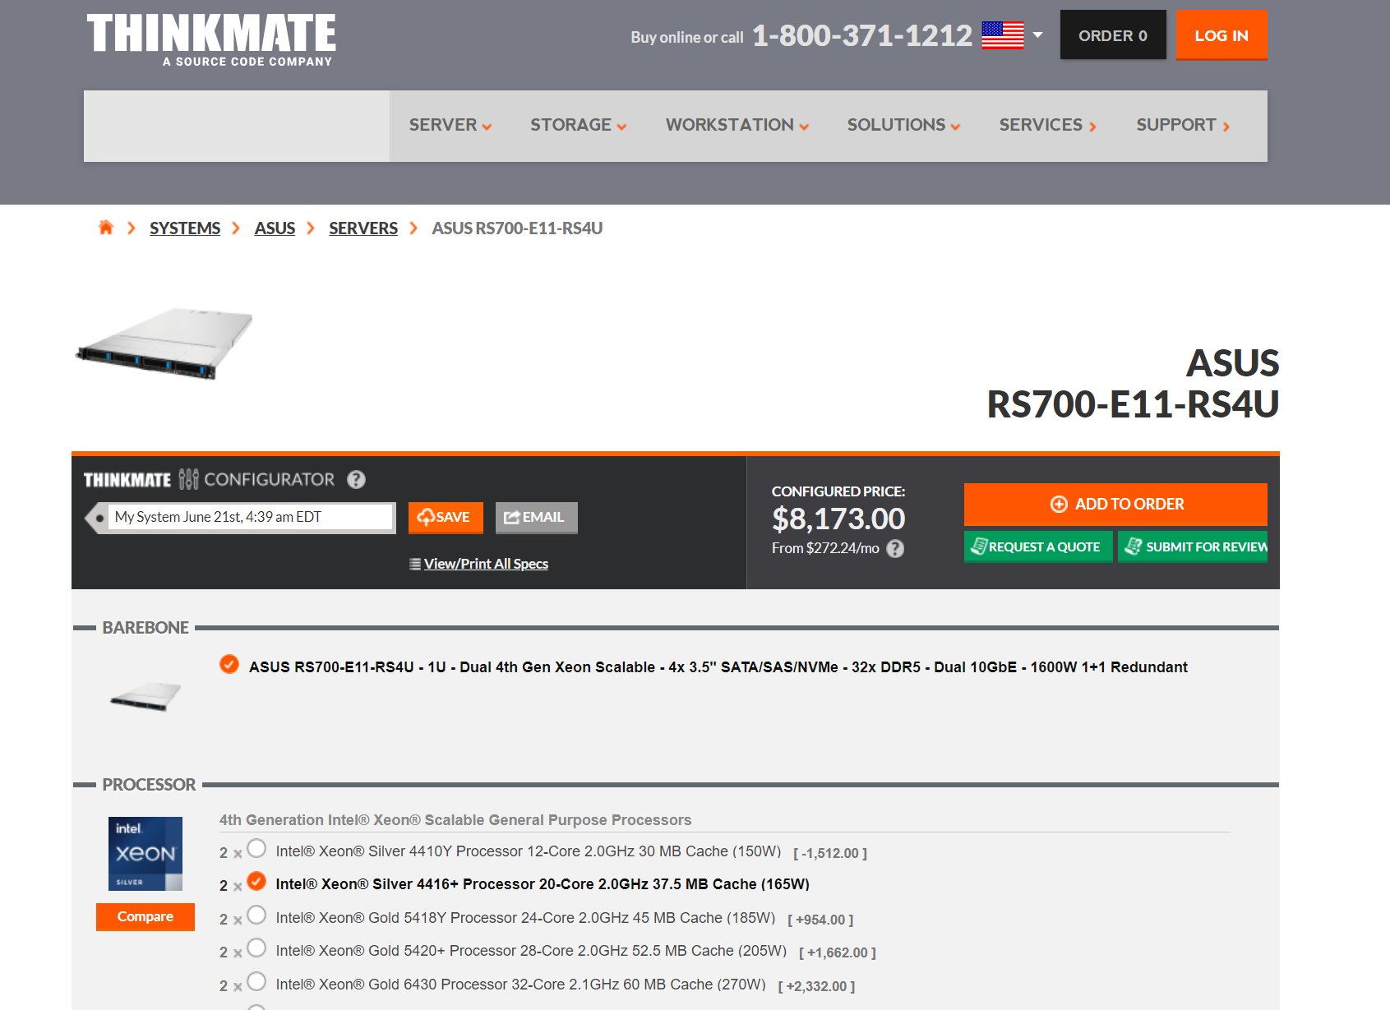This screenshot has height=1010, width=1390.
Task: Click SUBMIT FOR REVIEW button
Action: click(1193, 547)
